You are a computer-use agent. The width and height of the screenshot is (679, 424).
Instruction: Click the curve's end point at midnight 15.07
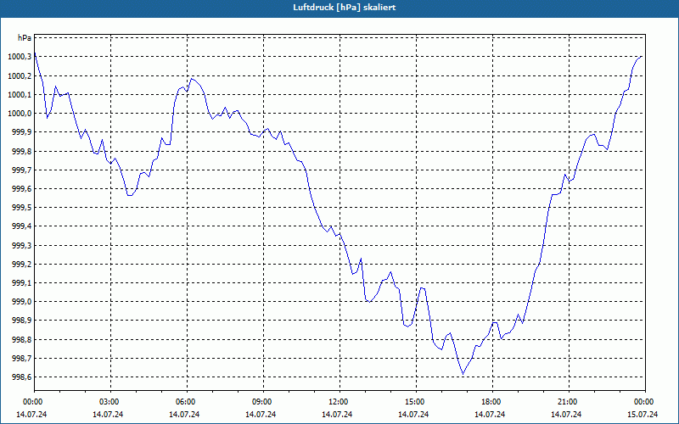coord(642,57)
